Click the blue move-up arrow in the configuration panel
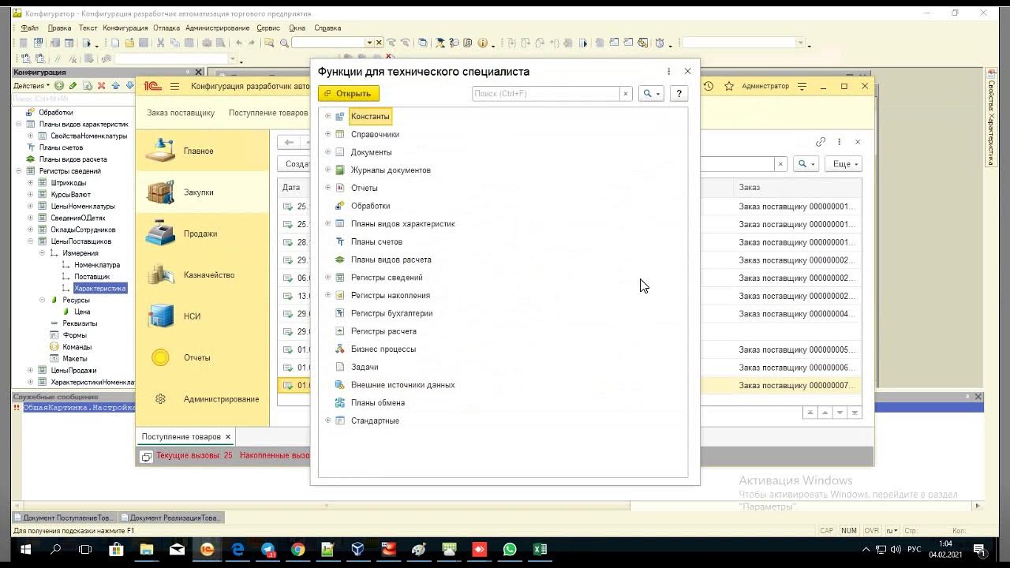 [x=115, y=85]
